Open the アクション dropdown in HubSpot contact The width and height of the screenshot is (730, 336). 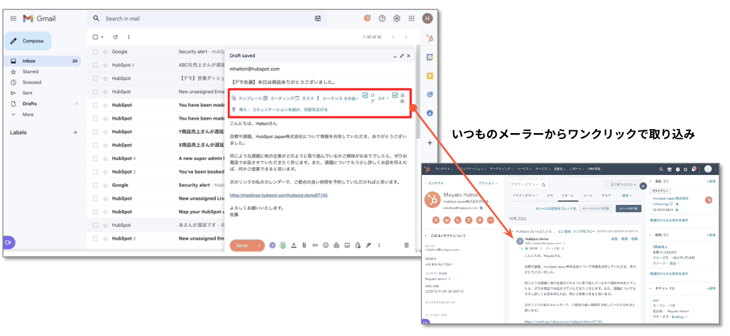(488, 184)
